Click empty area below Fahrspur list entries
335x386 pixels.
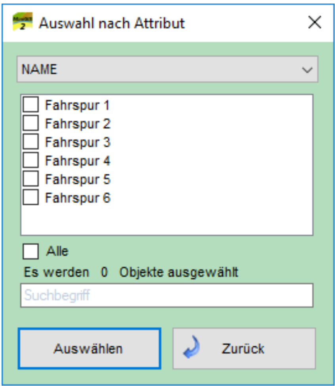(x=167, y=220)
